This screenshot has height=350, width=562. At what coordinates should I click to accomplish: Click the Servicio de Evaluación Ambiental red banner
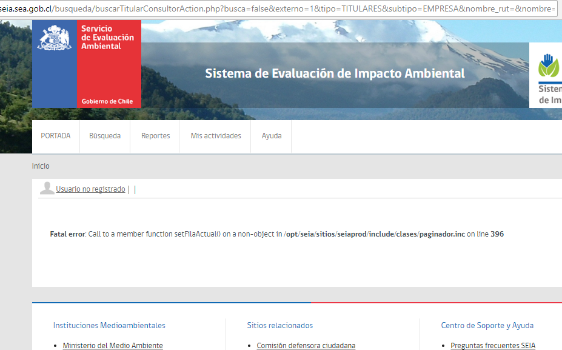109,64
